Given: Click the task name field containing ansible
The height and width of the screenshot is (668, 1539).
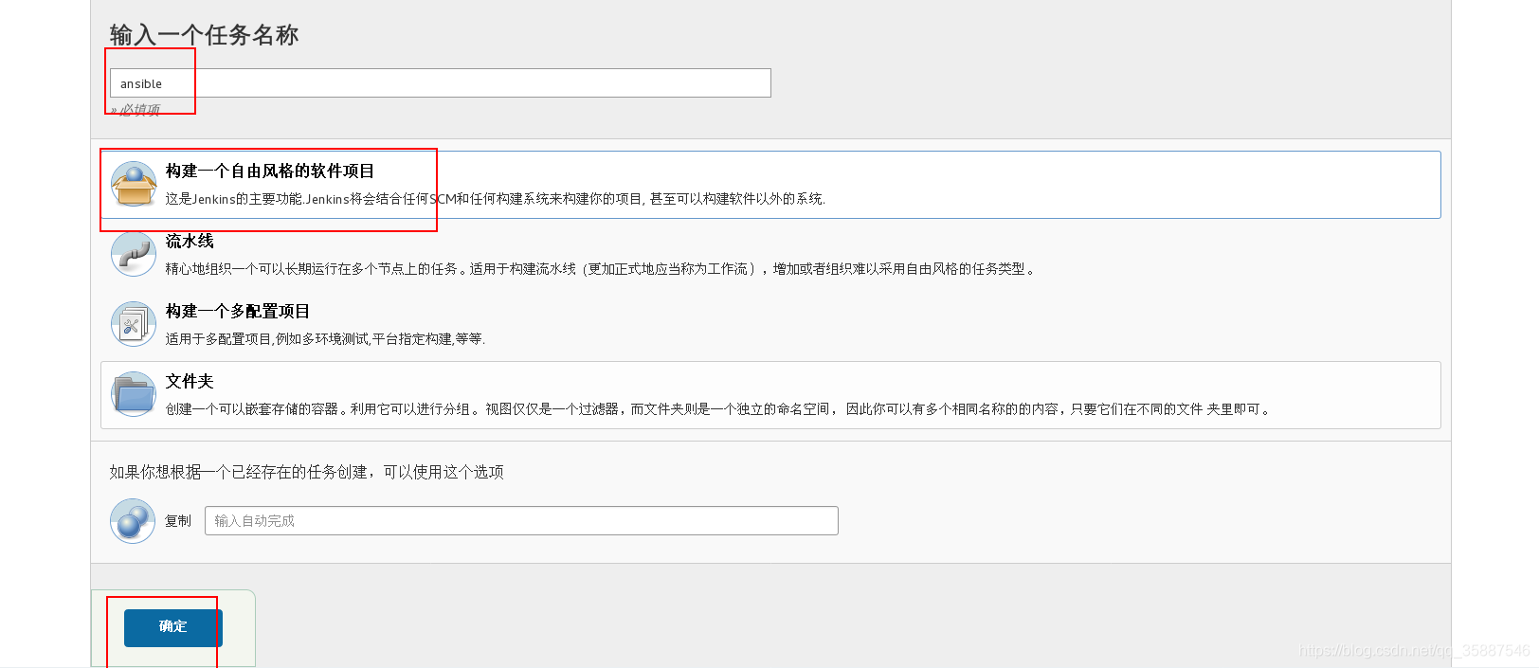Looking at the screenshot, I should click(440, 83).
